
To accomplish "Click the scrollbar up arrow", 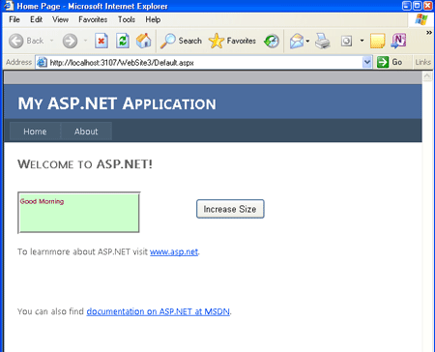I will tap(427, 76).
